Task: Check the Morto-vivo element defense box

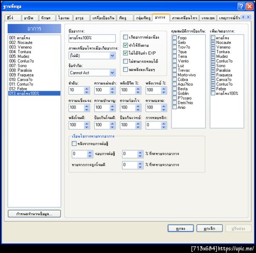Action: tap(175, 75)
